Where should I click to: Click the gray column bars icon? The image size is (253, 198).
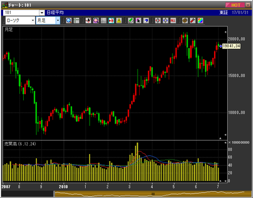[103, 21]
